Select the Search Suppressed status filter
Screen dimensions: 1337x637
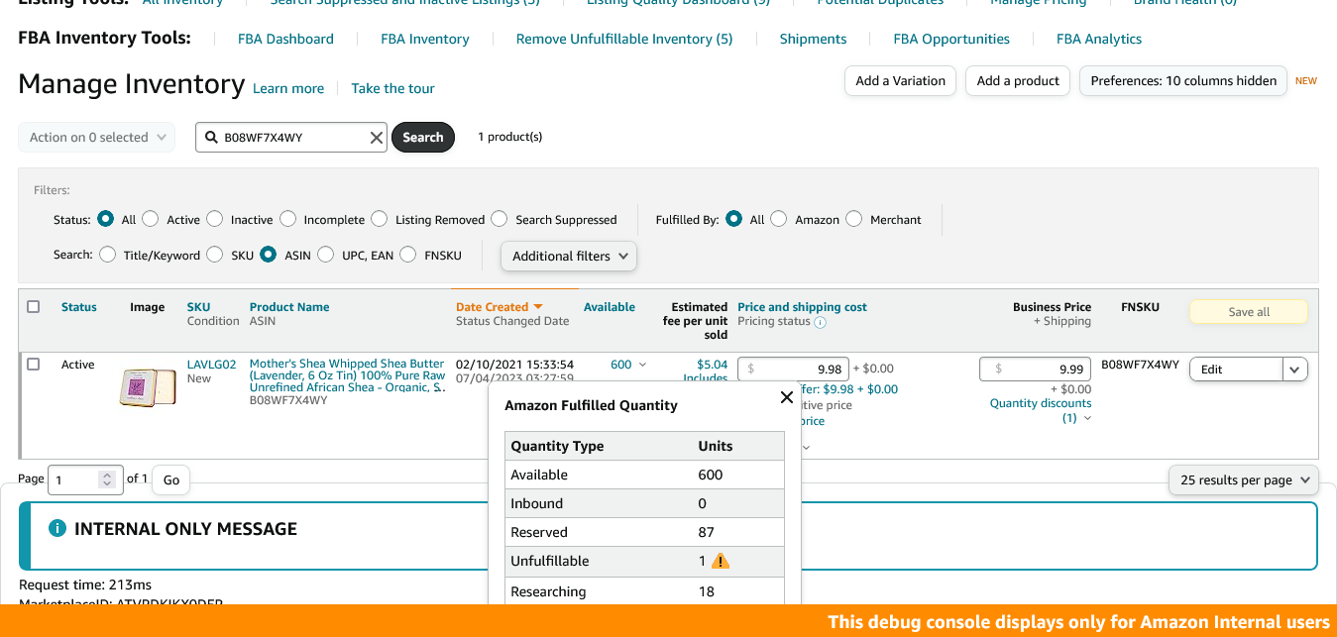(500, 219)
